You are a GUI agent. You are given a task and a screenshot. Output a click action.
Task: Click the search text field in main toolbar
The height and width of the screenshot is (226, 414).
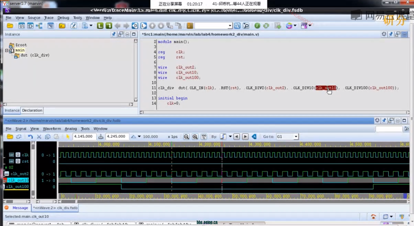click(211, 26)
